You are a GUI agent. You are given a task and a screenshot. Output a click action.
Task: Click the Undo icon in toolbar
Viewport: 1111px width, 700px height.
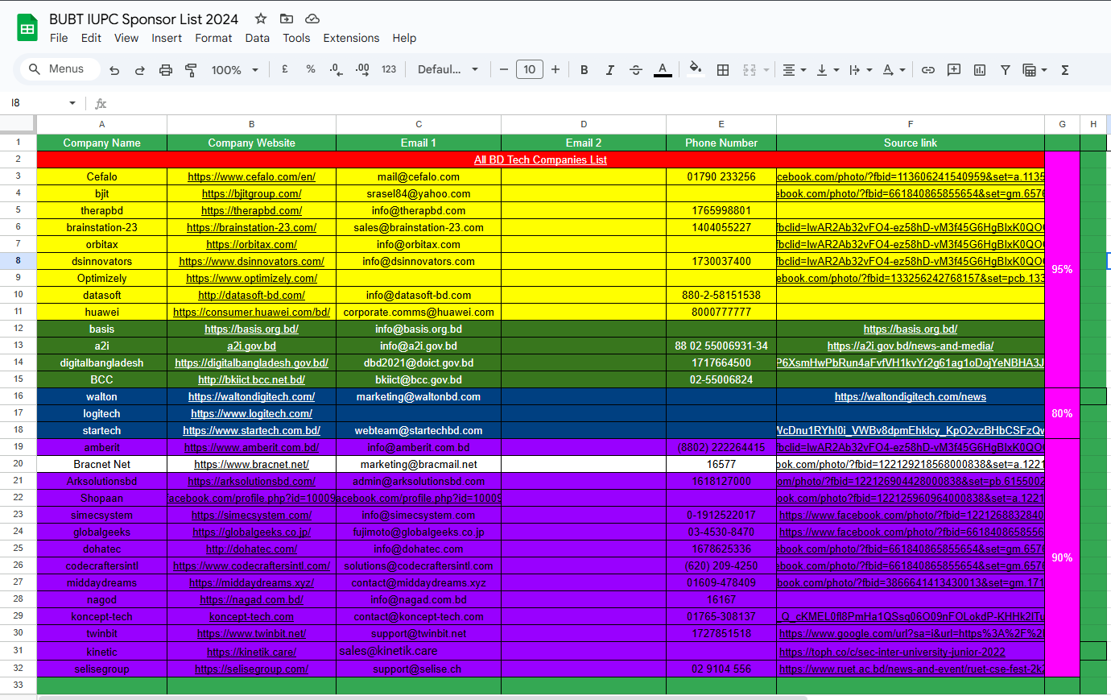[114, 70]
